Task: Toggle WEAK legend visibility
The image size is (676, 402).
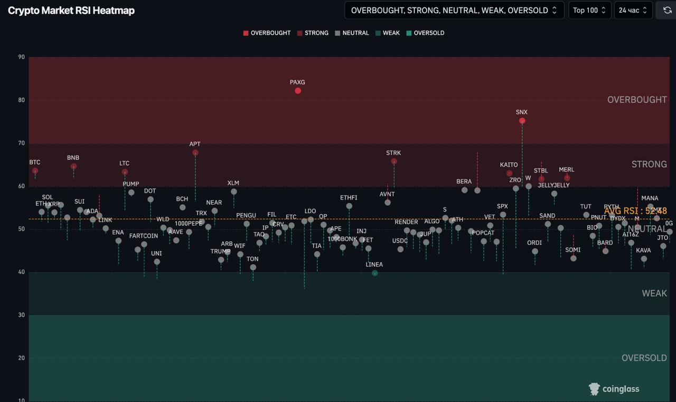Action: pyautogui.click(x=387, y=33)
